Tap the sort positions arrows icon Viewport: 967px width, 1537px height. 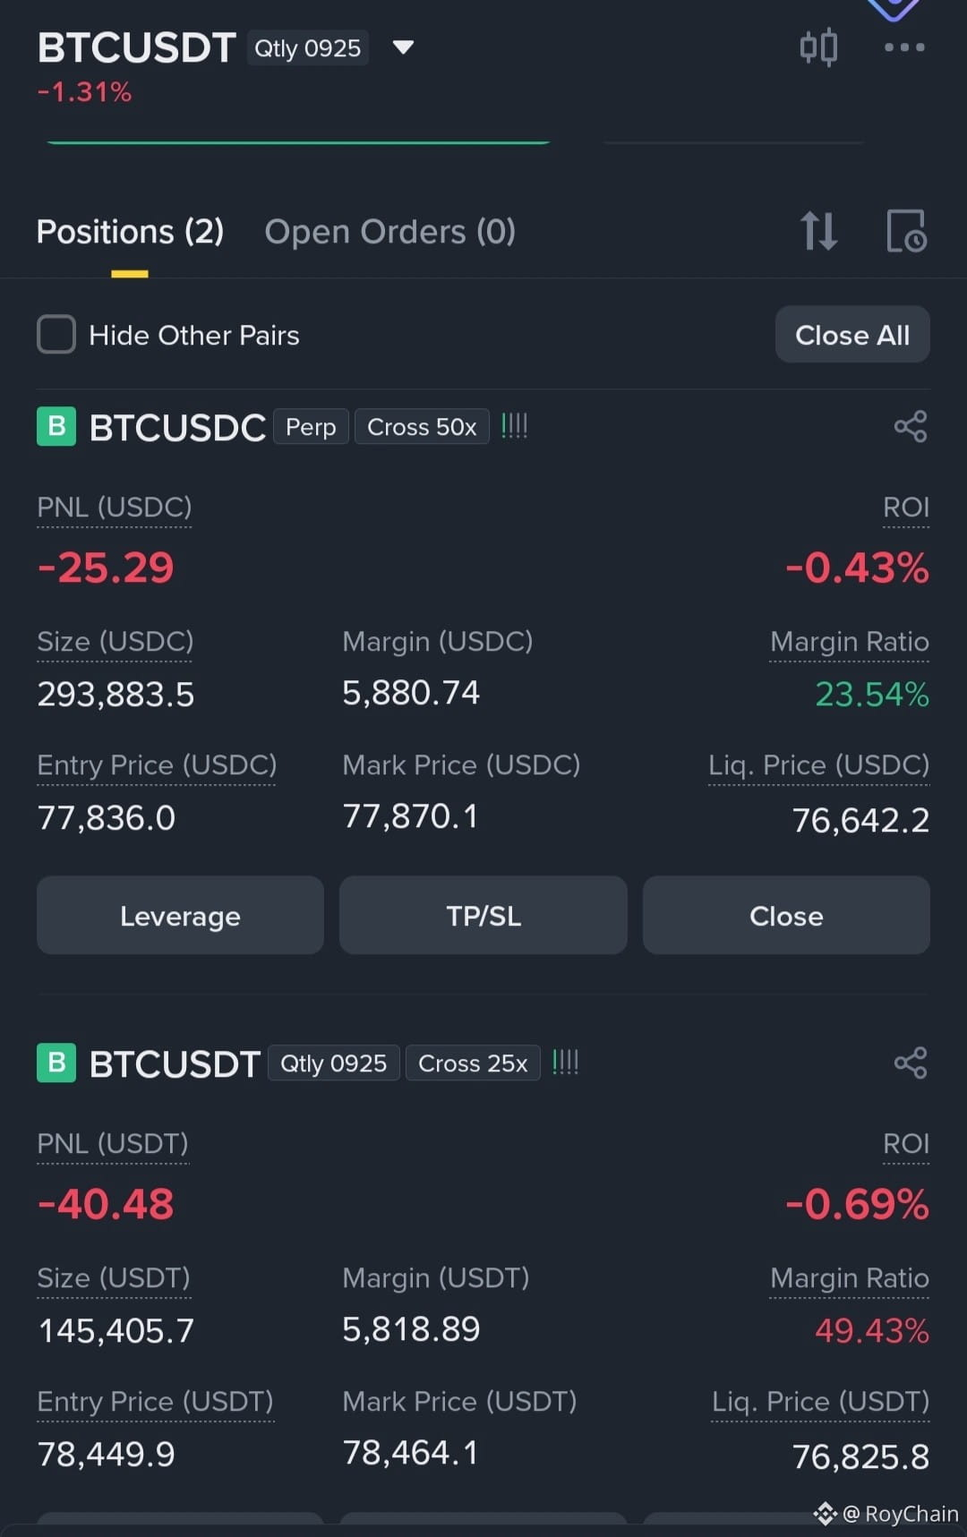click(x=819, y=231)
